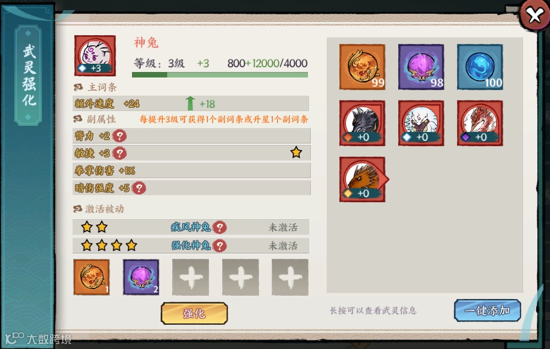Show info for 强化神兔 passive skill

pyautogui.click(x=219, y=246)
